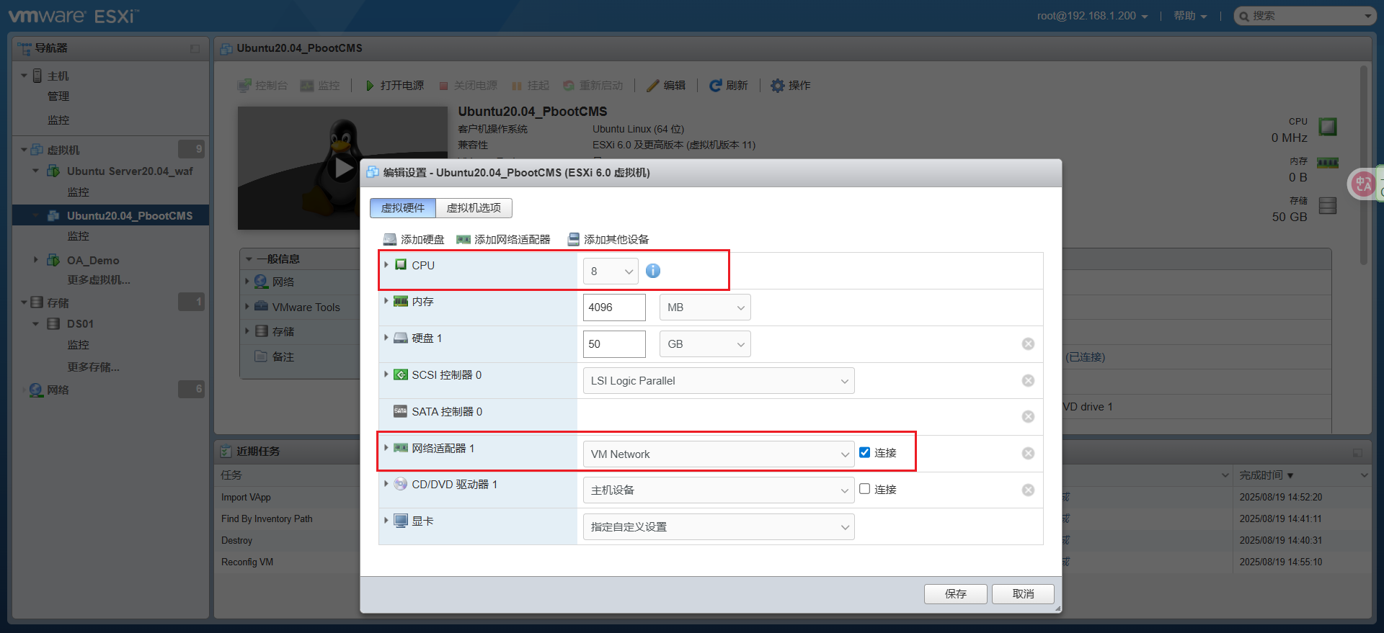Remove SATA controller 0 device
The image size is (1384, 633).
pos(1029,417)
